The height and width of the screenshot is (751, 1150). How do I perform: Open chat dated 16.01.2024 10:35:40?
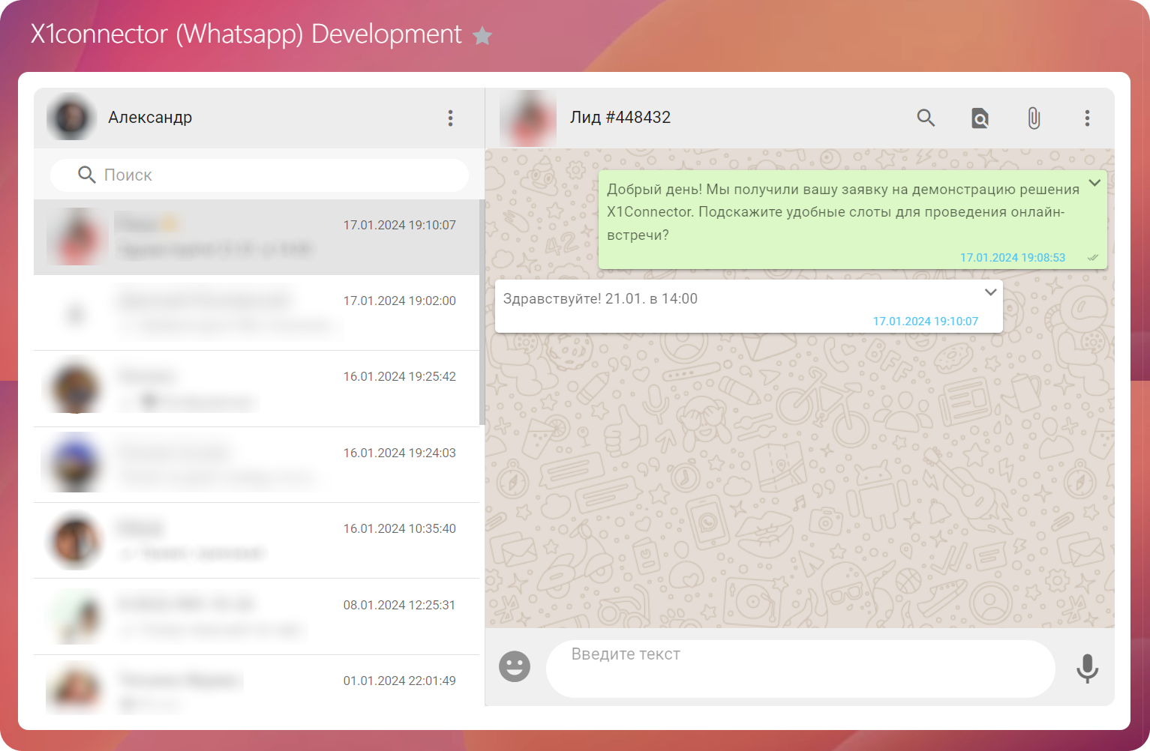tap(257, 540)
